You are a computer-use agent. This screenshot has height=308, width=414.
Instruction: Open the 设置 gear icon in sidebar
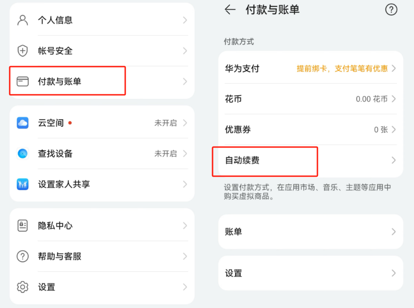click(22, 287)
